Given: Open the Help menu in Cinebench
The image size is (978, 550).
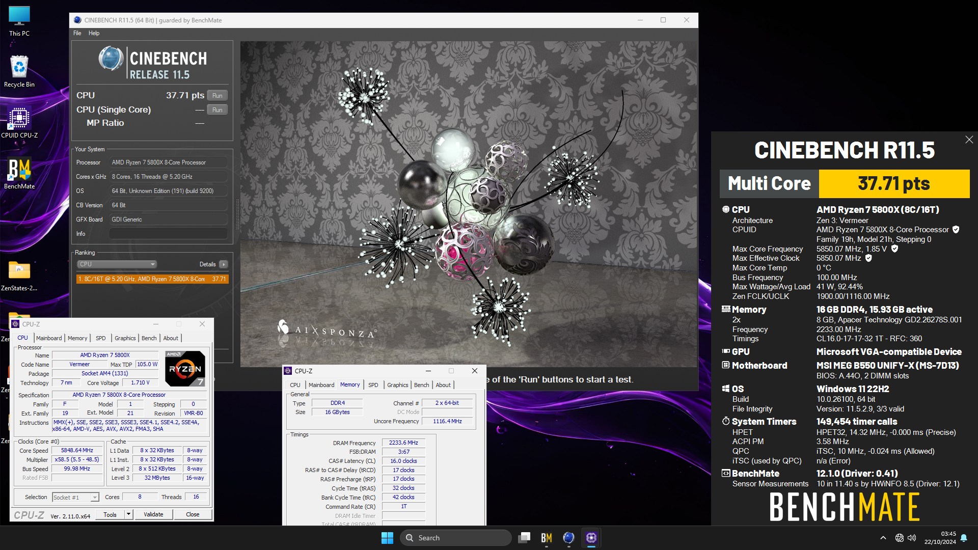Looking at the screenshot, I should pos(94,33).
